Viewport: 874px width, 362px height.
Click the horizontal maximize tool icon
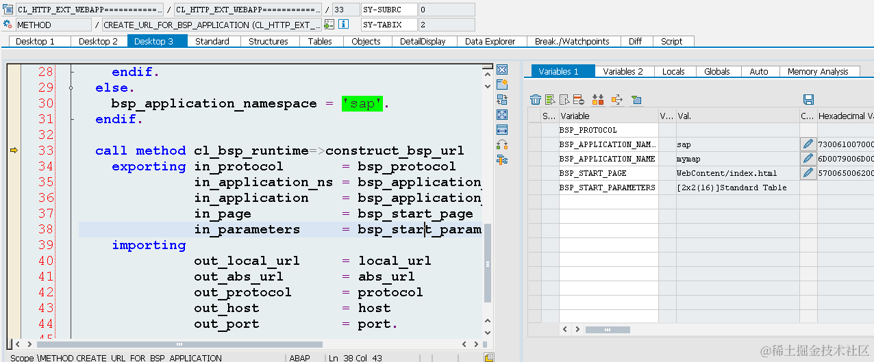click(x=501, y=129)
